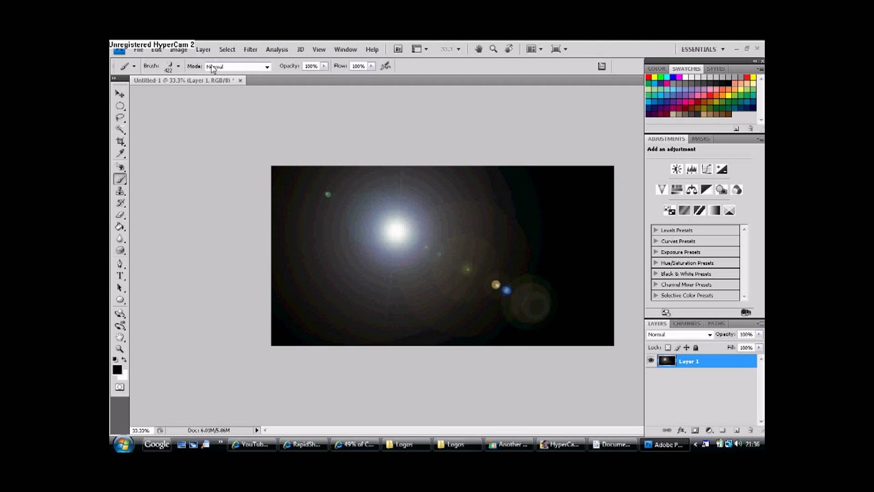Viewport: 874px width, 492px height.
Task: Select the Path Selection tool
Action: pos(120,288)
